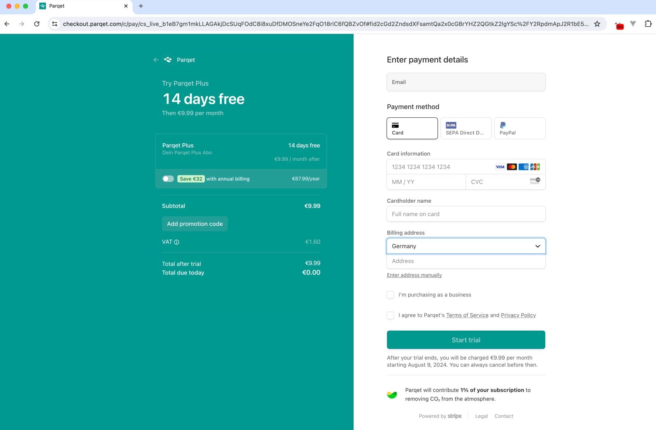Open the site information icon in address bar
Screen dimensions: 656x430
coord(55,24)
